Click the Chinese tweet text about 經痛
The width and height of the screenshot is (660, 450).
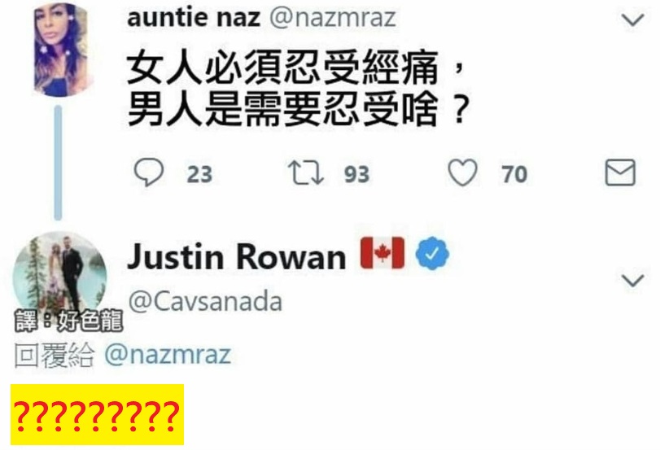coord(297,89)
